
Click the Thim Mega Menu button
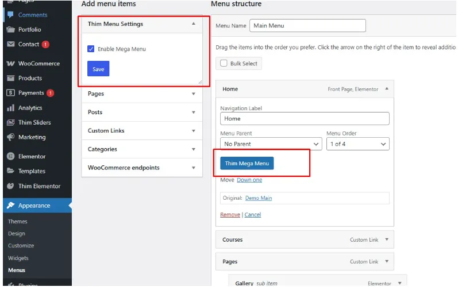pos(247,164)
